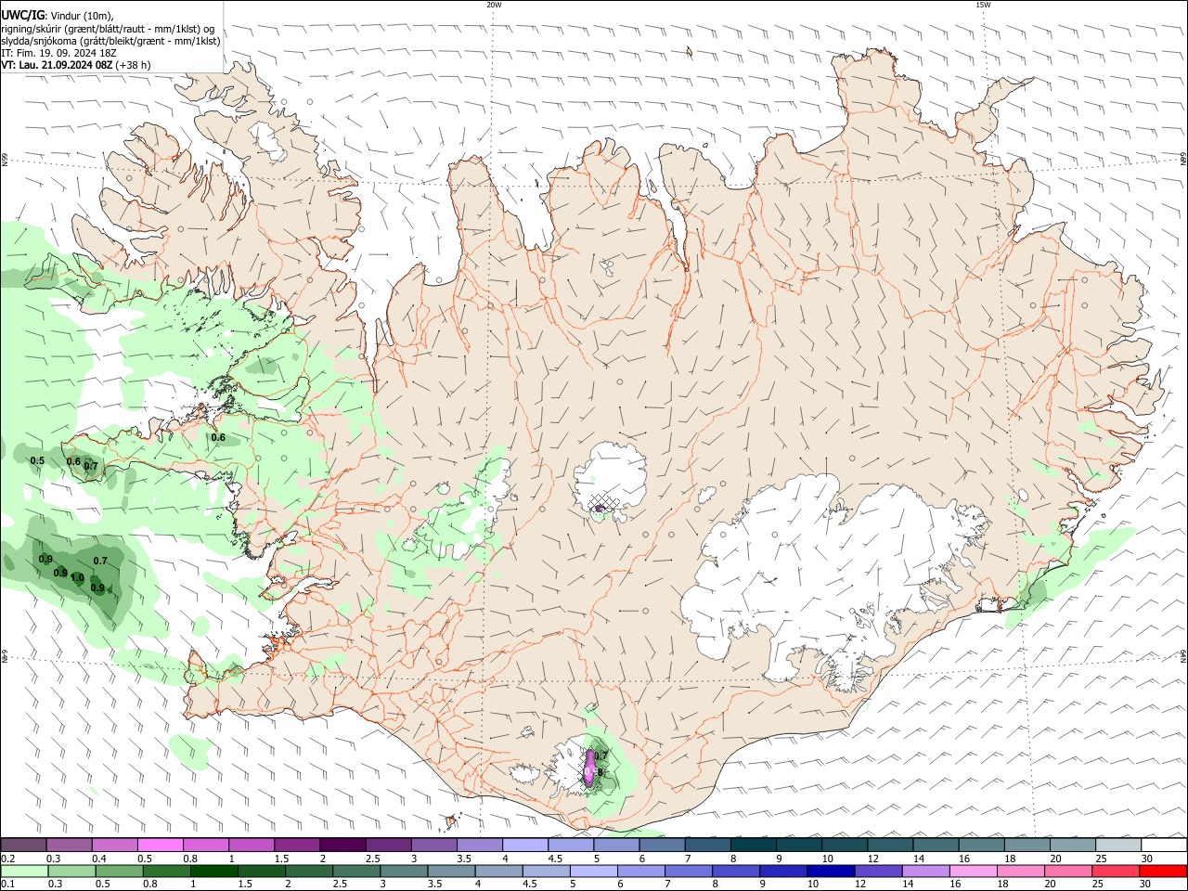Select the light grey snow swatch at 25
1188x891 pixels.
pos(1117,845)
